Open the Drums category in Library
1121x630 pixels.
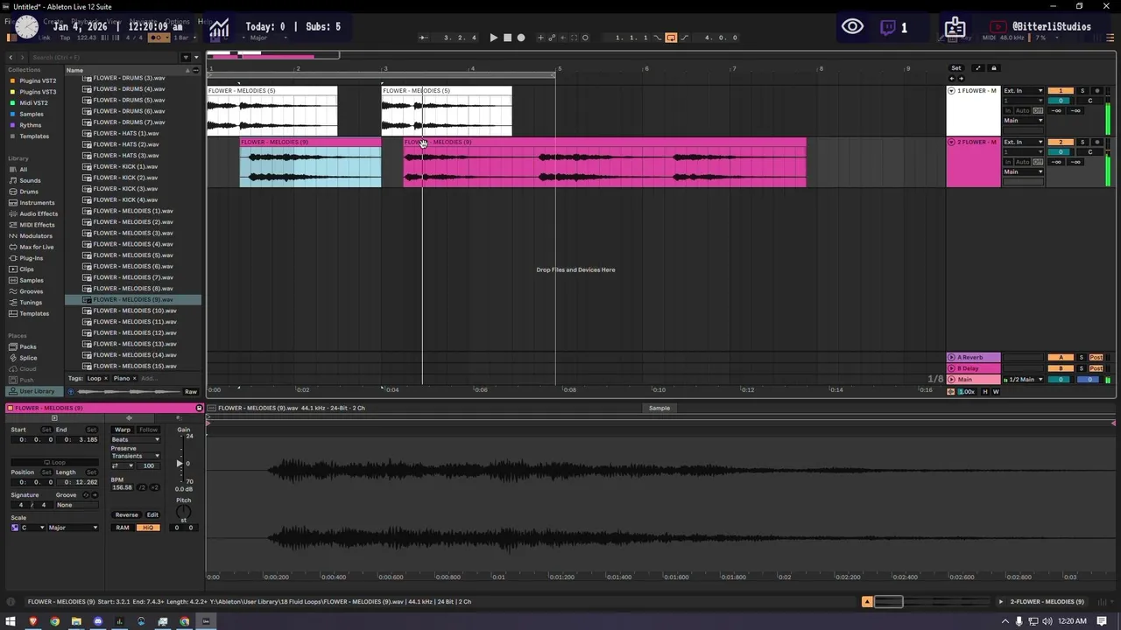coord(29,192)
